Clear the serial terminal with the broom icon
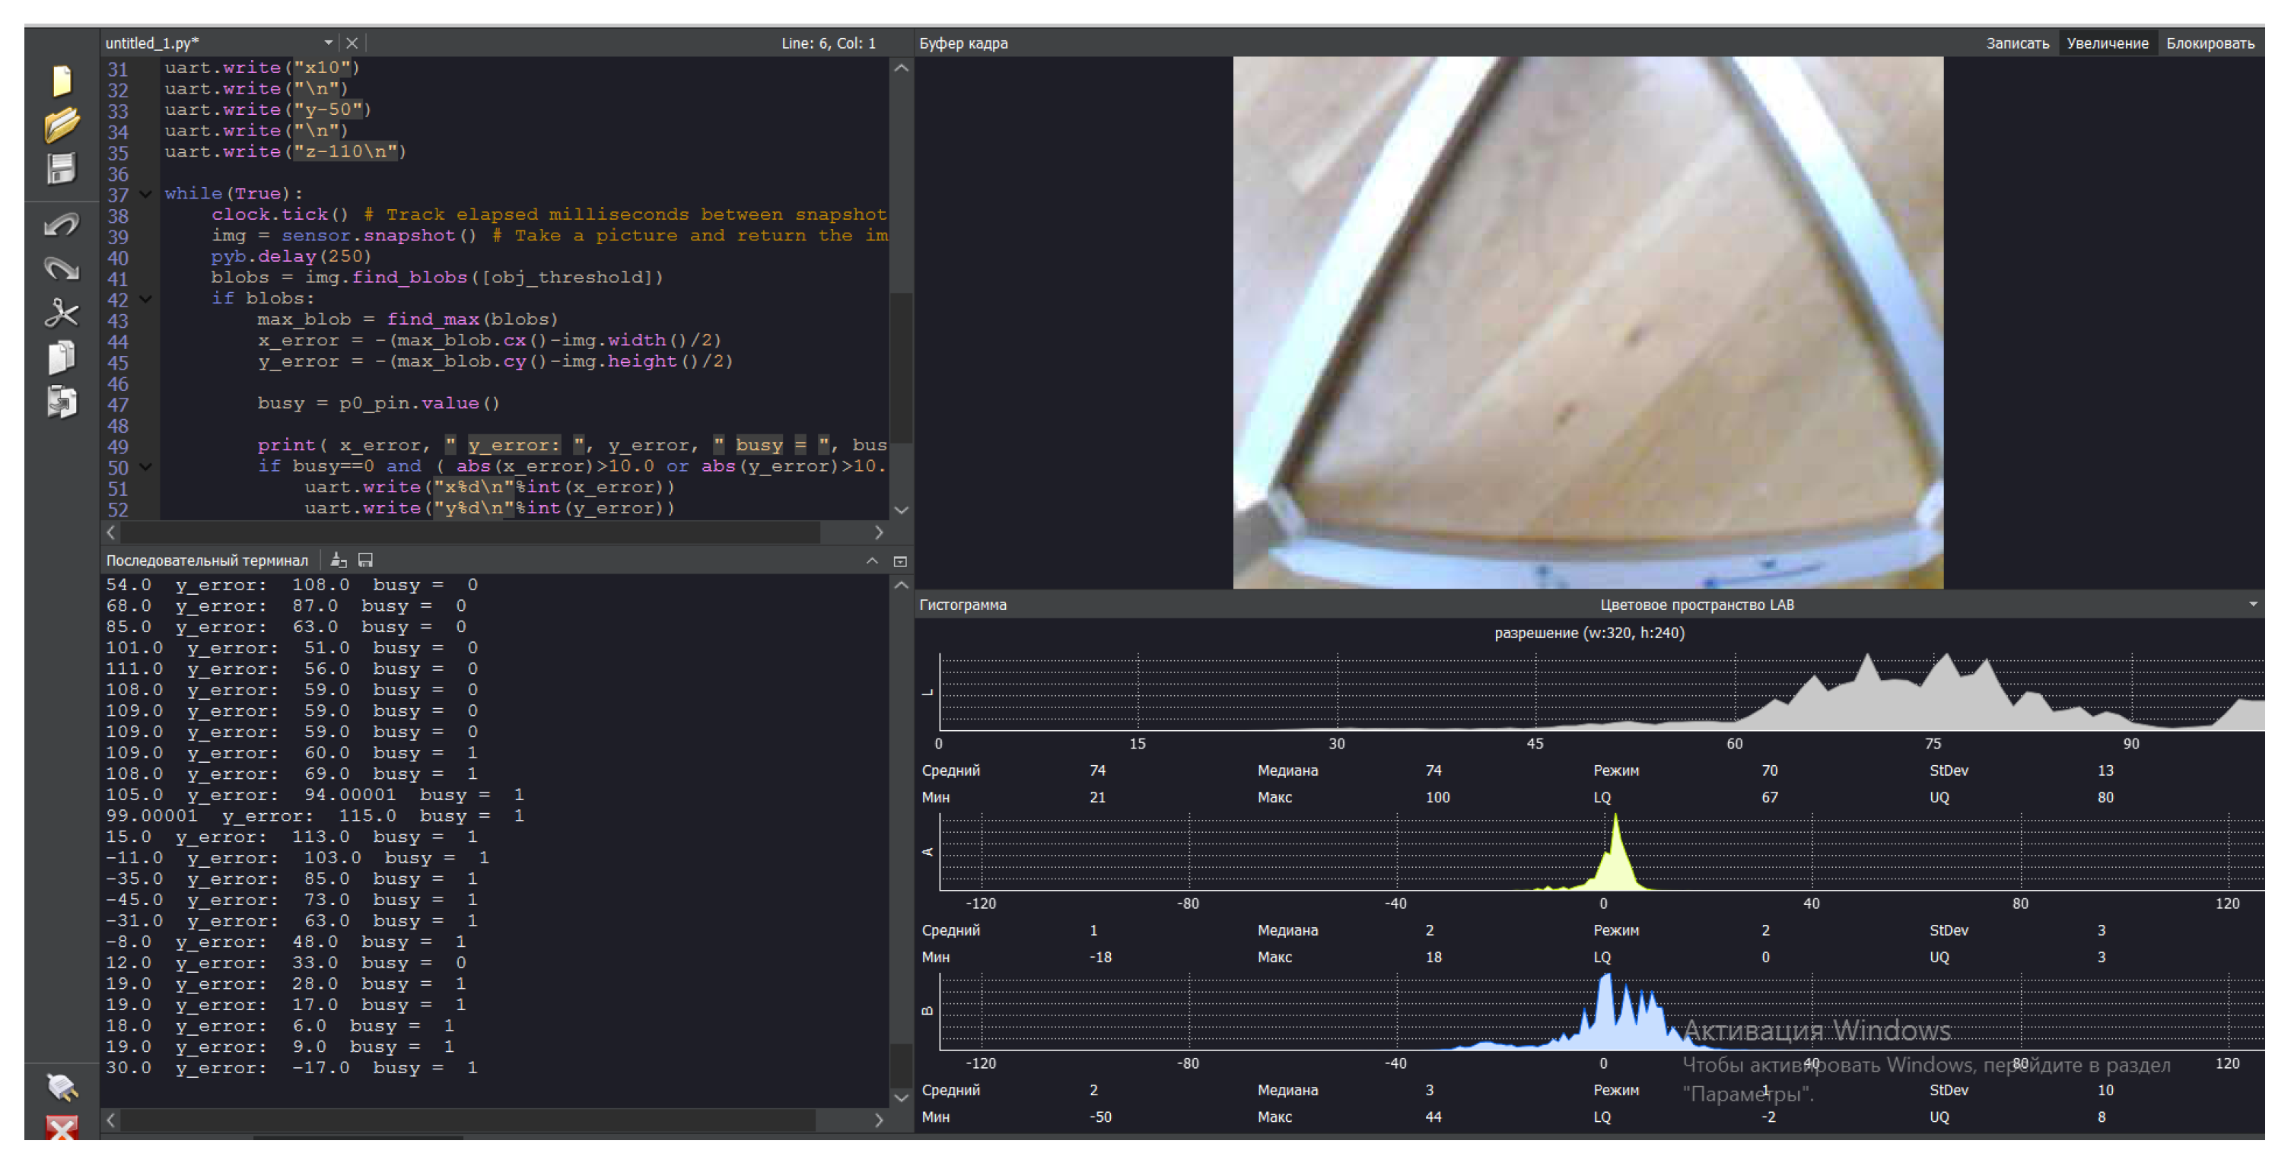This screenshot has width=2291, height=1166. click(x=339, y=560)
